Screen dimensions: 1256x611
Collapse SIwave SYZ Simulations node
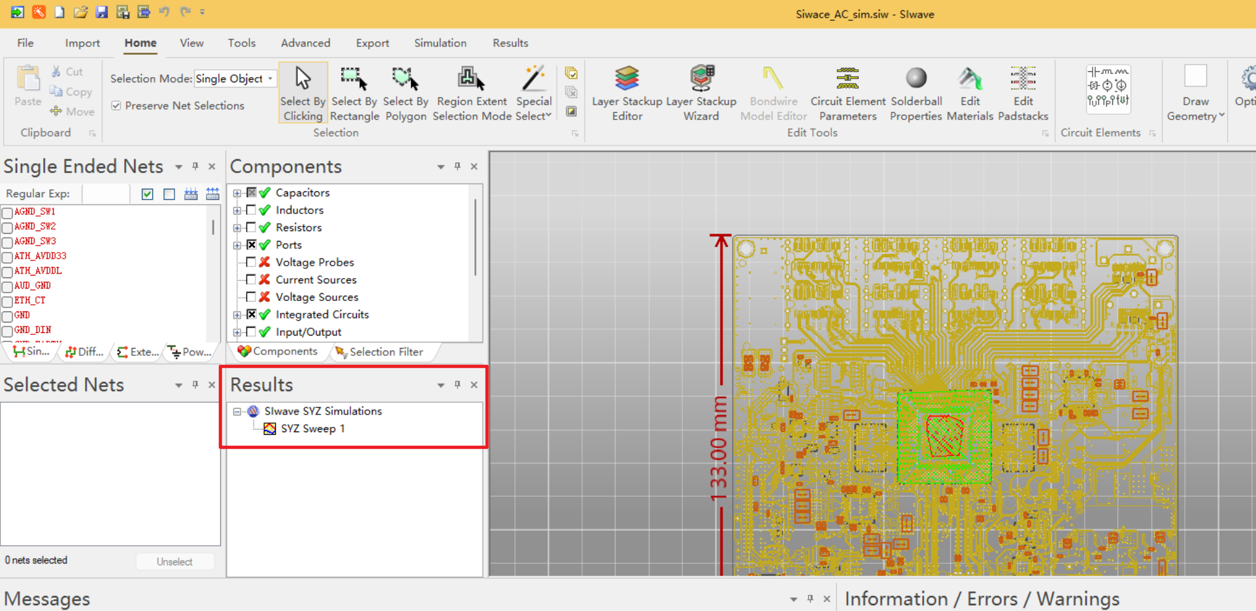point(237,412)
